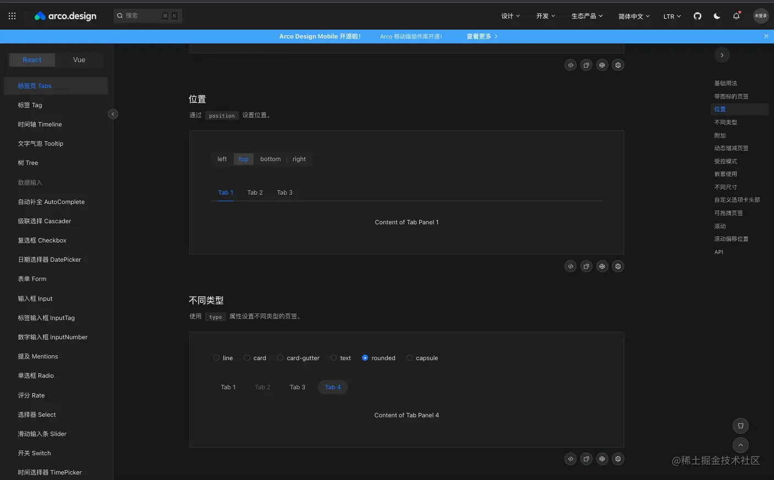Select Tab 2 in the 位置 demo

255,192
